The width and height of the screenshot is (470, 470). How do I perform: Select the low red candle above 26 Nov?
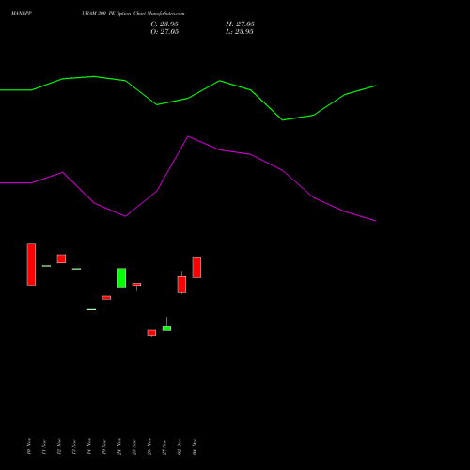[151, 333]
